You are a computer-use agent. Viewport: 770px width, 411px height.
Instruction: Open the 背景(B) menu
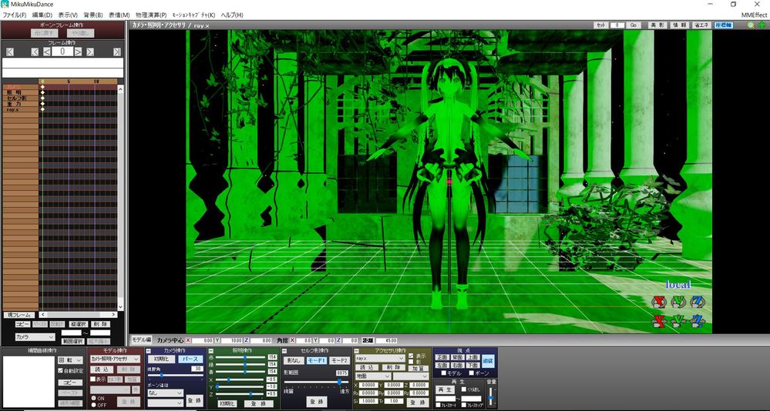(x=93, y=15)
